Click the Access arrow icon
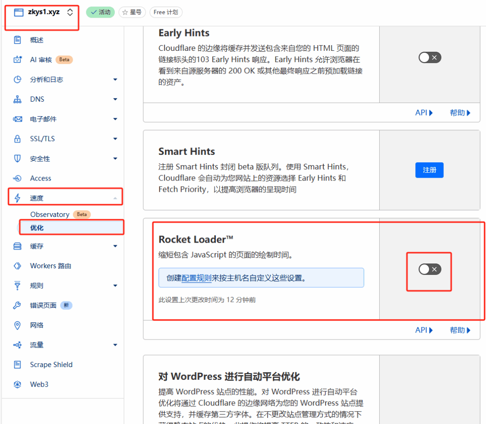This screenshot has width=486, height=424. click(18, 179)
